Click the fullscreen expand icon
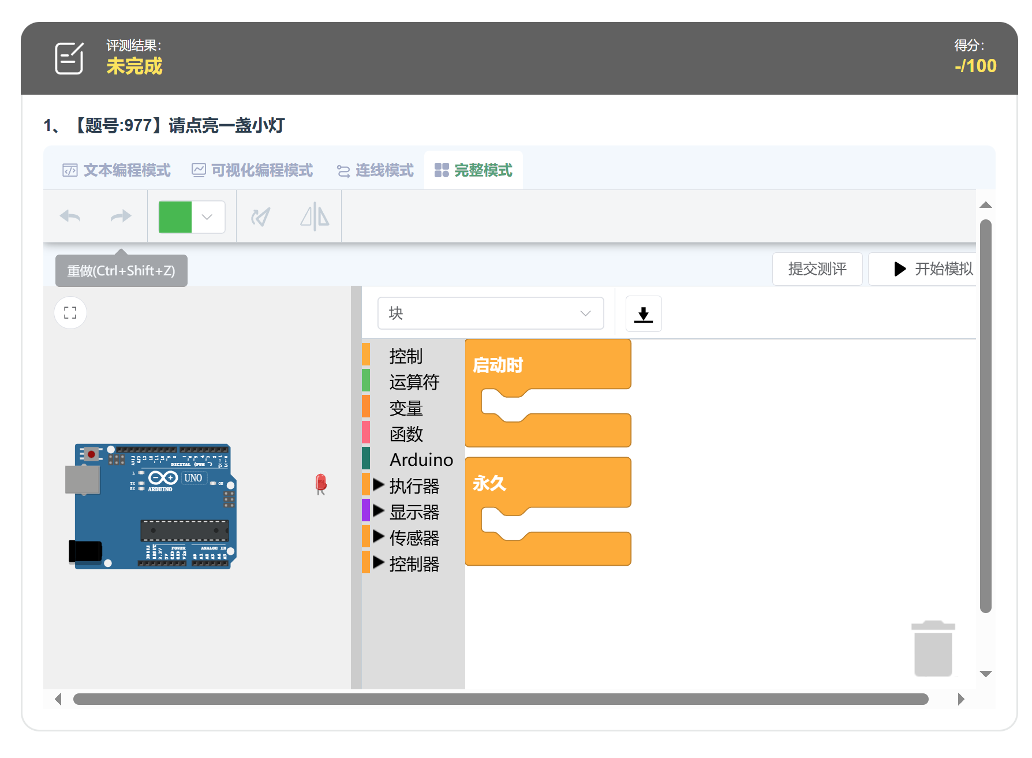 point(70,313)
